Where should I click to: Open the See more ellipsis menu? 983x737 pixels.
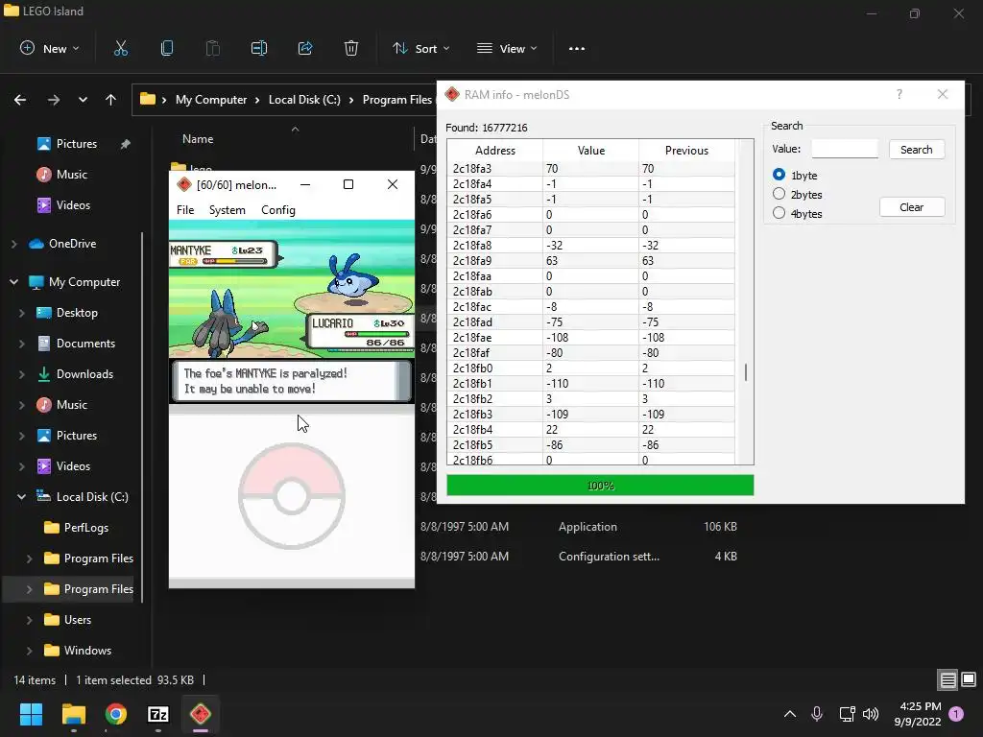point(577,48)
